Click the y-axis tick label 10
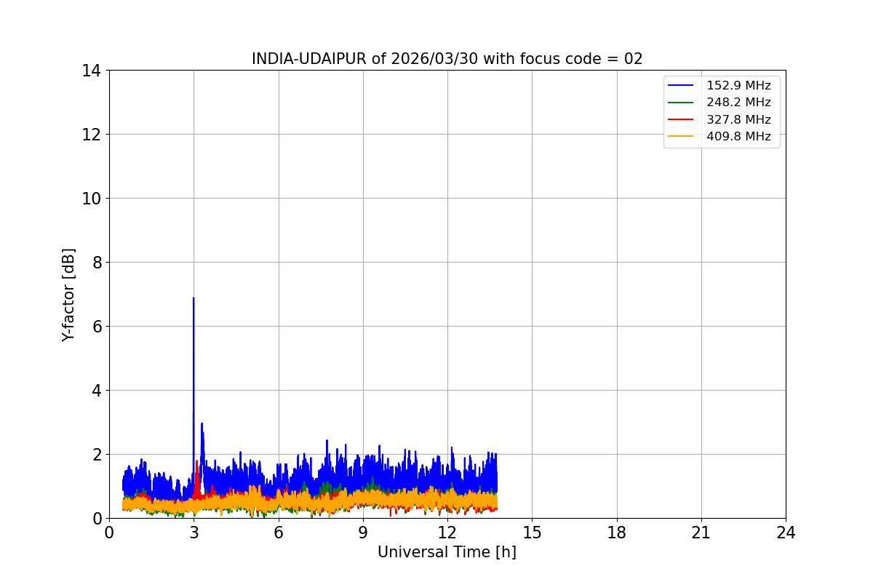Image resolution: width=873 pixels, height=582 pixels. [91, 199]
